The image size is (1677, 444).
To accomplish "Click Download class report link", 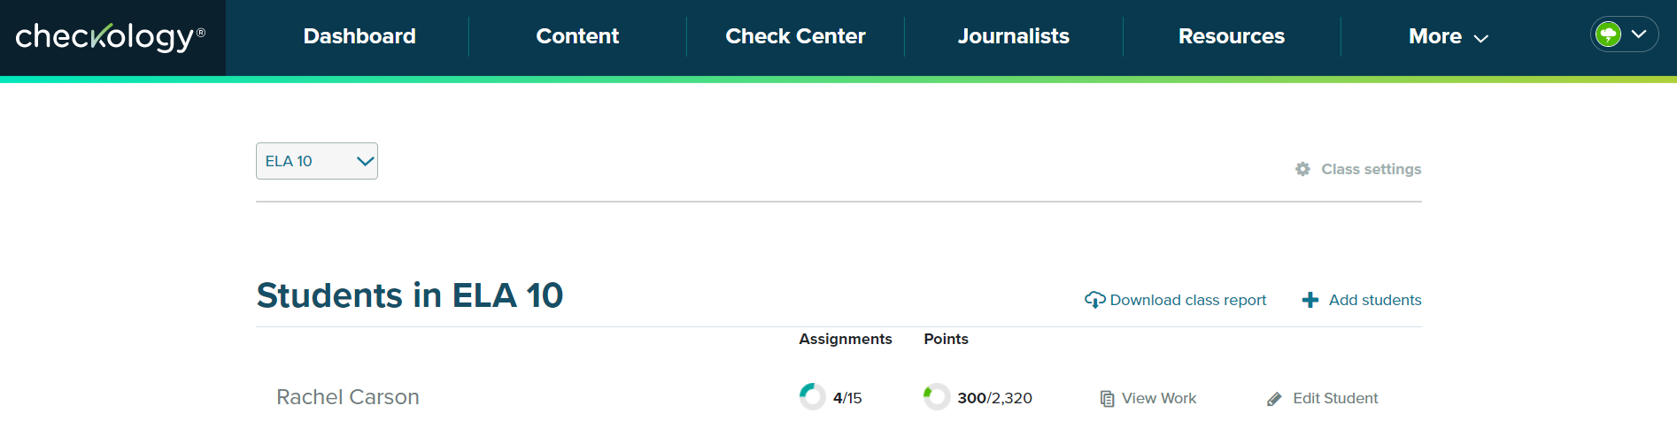I will (1187, 300).
